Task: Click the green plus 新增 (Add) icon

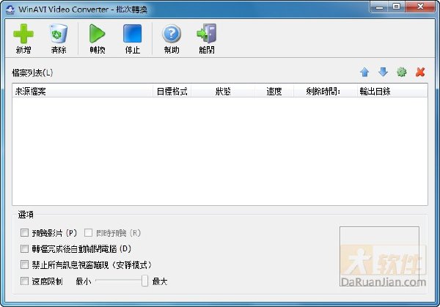Action: (23, 34)
